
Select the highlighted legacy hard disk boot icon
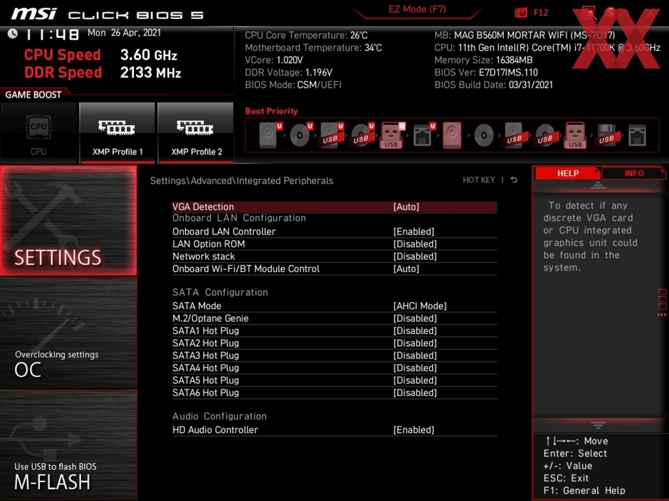pos(452,135)
